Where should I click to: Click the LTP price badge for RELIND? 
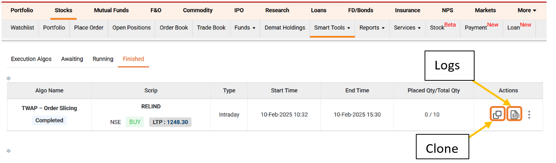(170, 122)
